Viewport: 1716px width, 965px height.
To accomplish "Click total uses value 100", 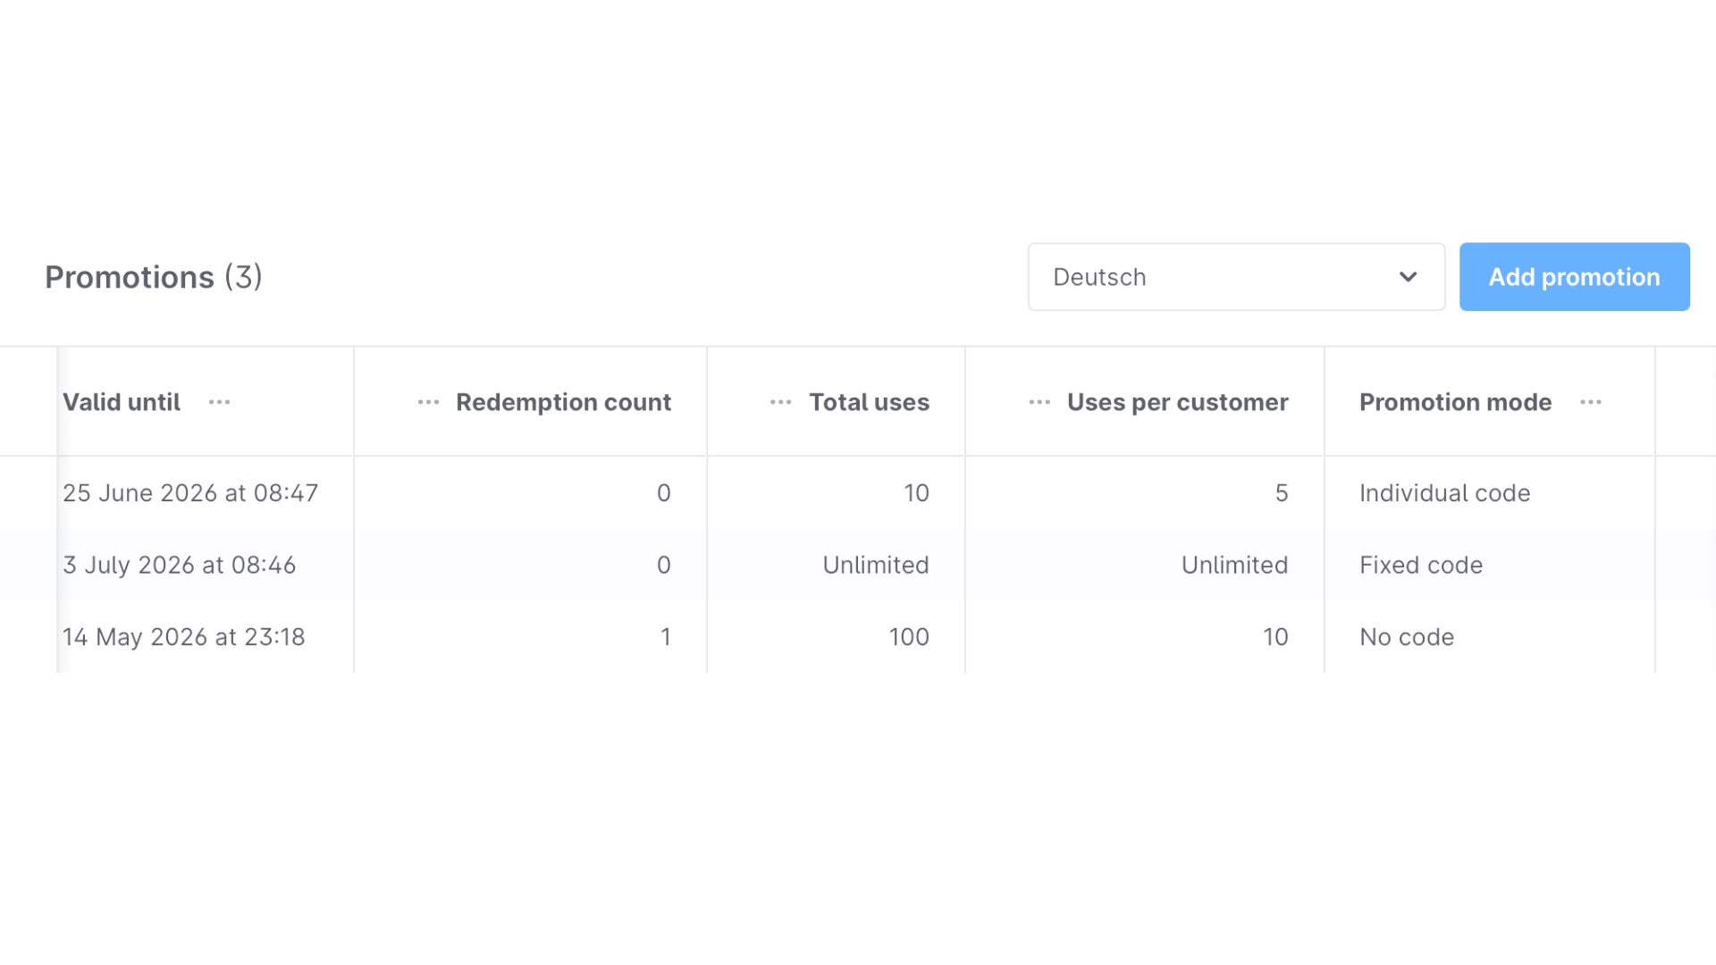I will [909, 637].
